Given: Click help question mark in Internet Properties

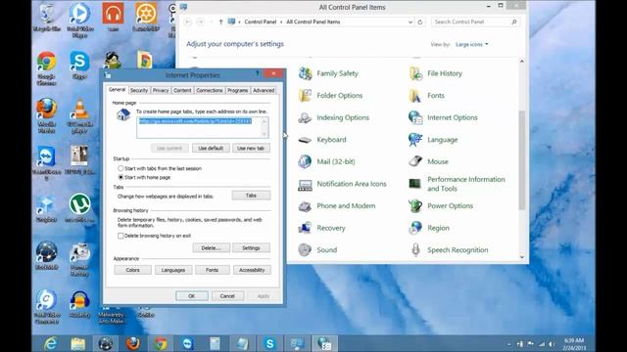Looking at the screenshot, I should pos(257,73).
